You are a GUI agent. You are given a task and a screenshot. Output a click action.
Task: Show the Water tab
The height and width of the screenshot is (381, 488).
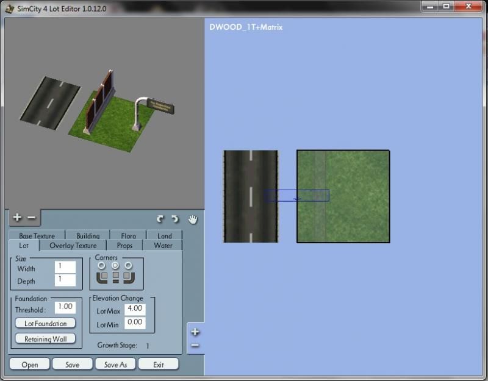pyautogui.click(x=163, y=246)
